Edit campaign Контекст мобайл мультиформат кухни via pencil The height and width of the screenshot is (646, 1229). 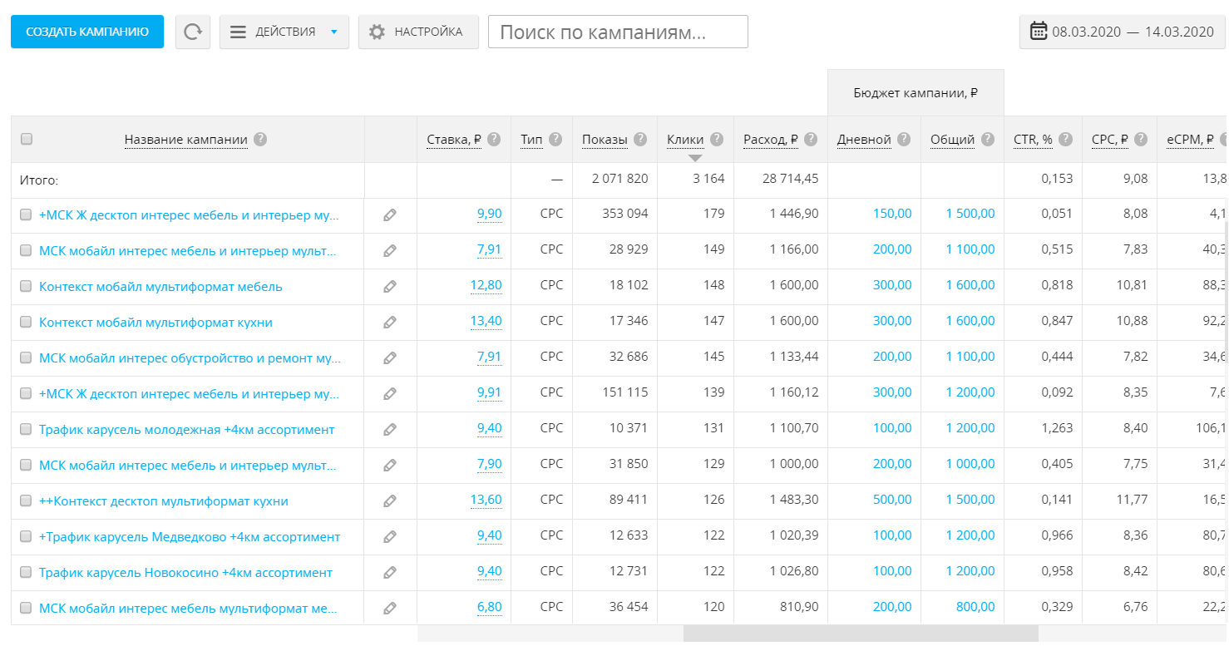tap(390, 322)
